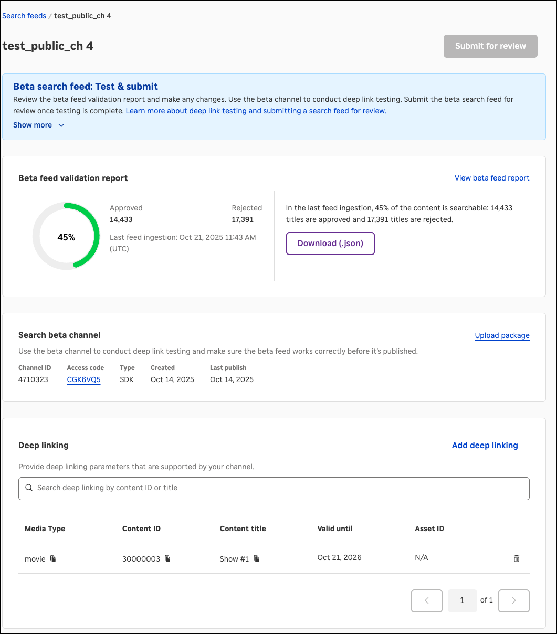Copy the Show #1 content title
Screen dimensions: 557x634
pos(257,558)
